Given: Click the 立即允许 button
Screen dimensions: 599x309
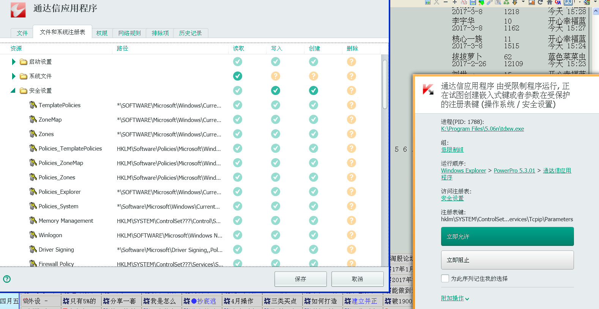Looking at the screenshot, I should (x=507, y=236).
